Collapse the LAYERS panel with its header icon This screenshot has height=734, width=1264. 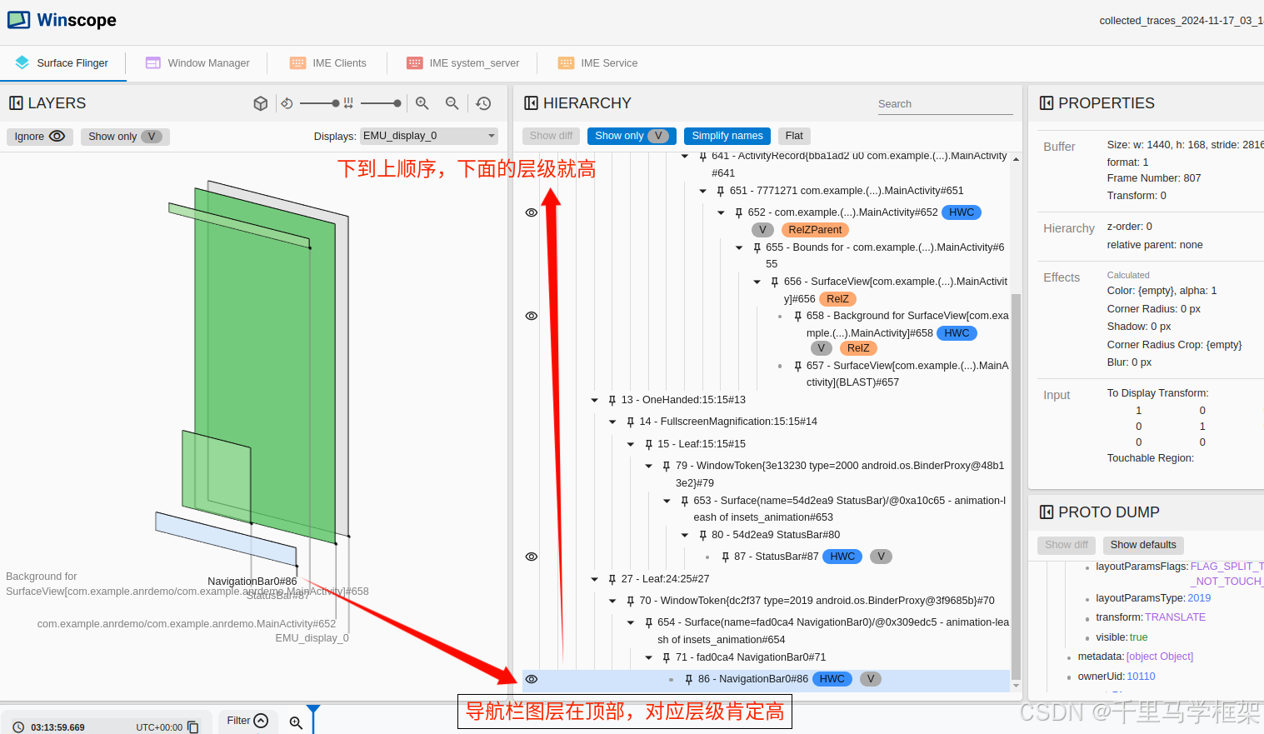click(16, 103)
